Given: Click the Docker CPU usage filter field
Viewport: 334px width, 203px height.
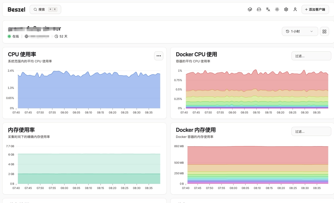Looking at the screenshot, I should [311, 56].
